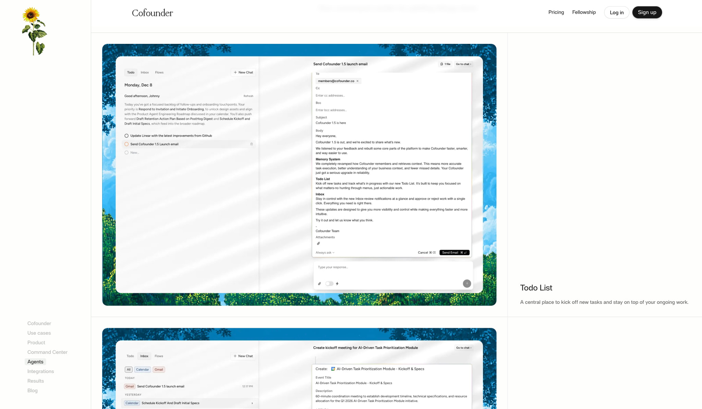Select the Todo tab in first mockup

[131, 72]
